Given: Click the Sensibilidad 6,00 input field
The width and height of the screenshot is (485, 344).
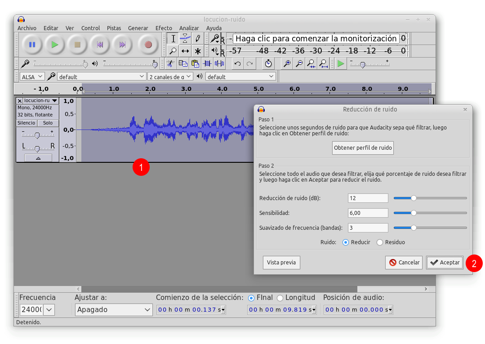Looking at the screenshot, I should coord(368,213).
